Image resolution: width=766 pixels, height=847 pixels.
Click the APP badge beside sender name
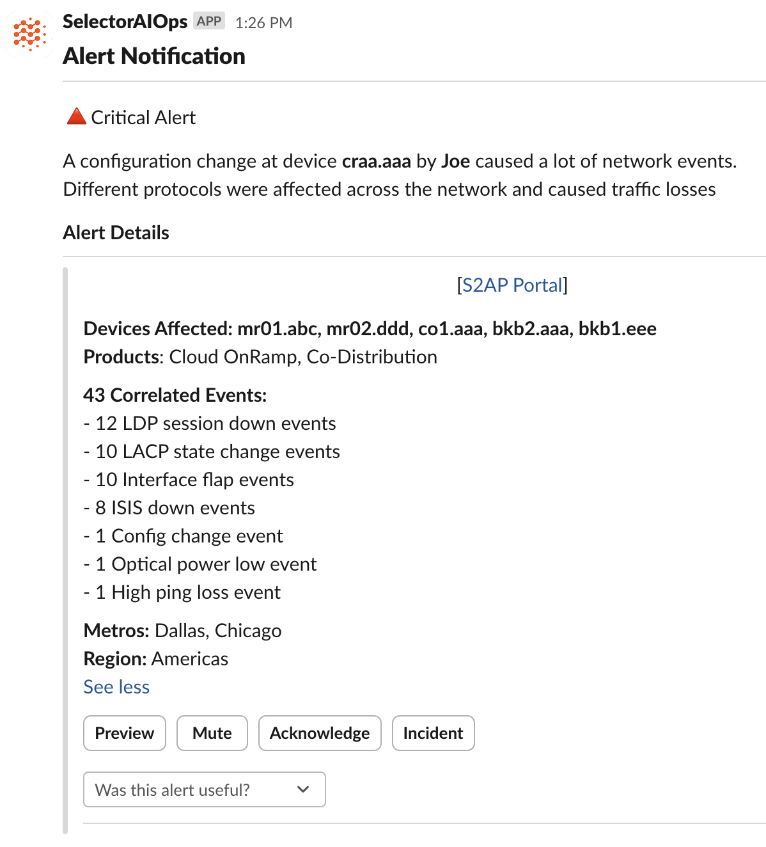(209, 22)
